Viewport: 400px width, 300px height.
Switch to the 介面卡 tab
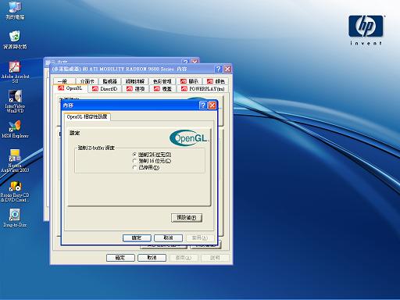click(x=87, y=81)
